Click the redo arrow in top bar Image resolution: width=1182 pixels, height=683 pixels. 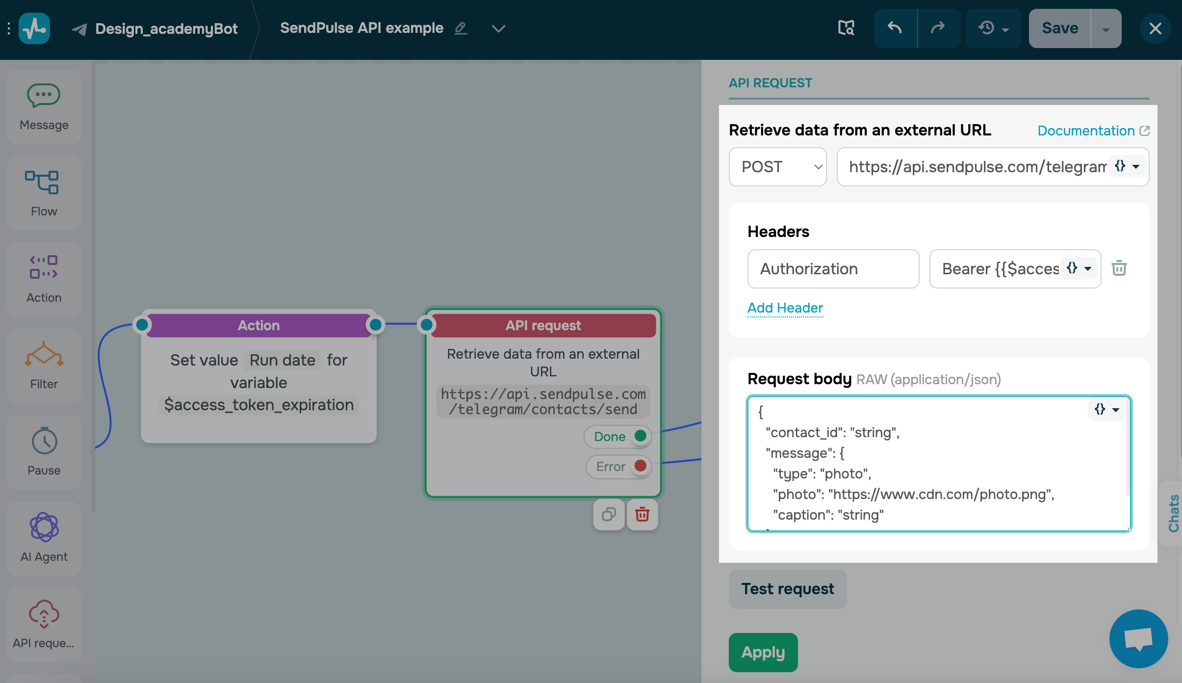938,28
